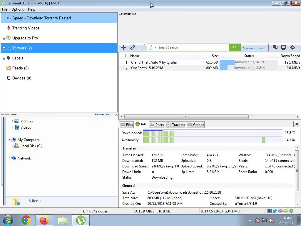Switch to the Trackers tab
Image resolution: width=301 pixels, height=226 pixels.
pos(175,124)
